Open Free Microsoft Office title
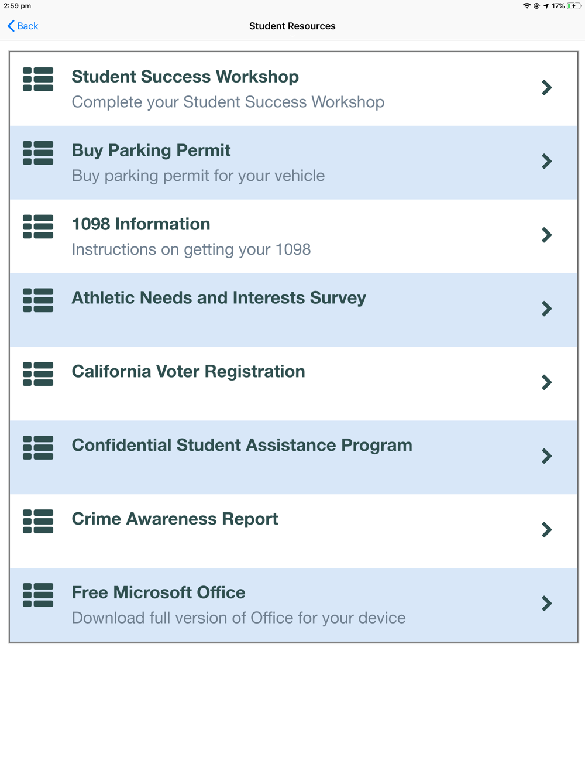Screen dimensions: 585x781 158,592
